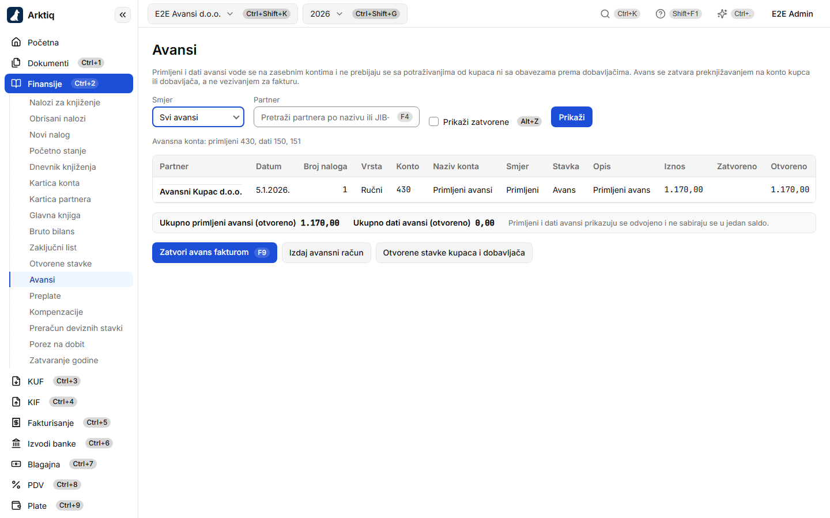Click the Izvodi banke bank icon
This screenshot has height=518, width=830.
(16, 443)
